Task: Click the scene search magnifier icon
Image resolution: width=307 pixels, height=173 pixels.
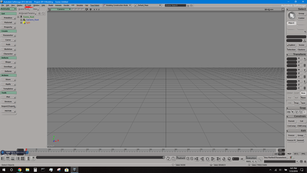Action: pyautogui.click(x=188, y=5)
